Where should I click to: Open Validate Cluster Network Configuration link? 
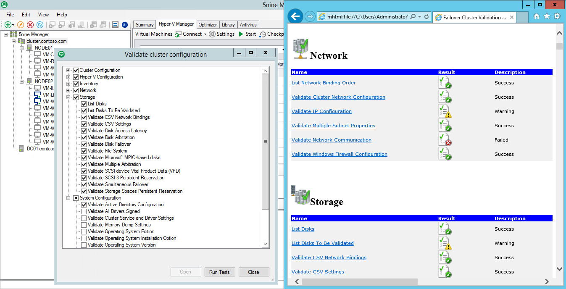(x=338, y=97)
